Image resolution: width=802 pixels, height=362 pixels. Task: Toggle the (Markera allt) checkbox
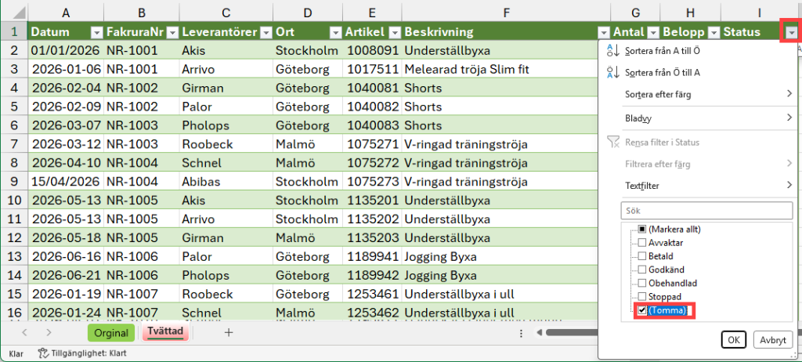[x=642, y=229]
